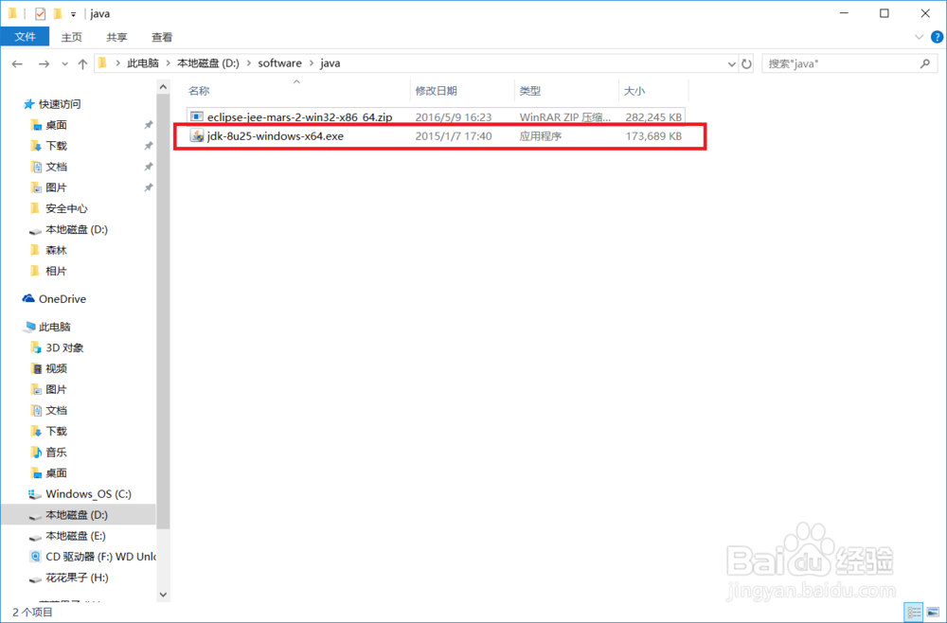Image resolution: width=947 pixels, height=623 pixels.
Task: Click navigation pane scrollbar up arrow
Action: point(163,87)
